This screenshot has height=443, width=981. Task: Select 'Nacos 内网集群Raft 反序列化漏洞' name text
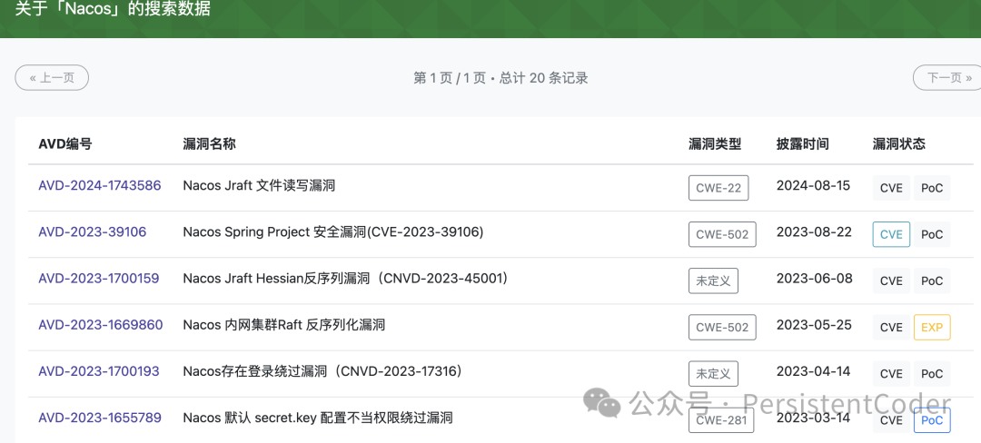point(284,325)
